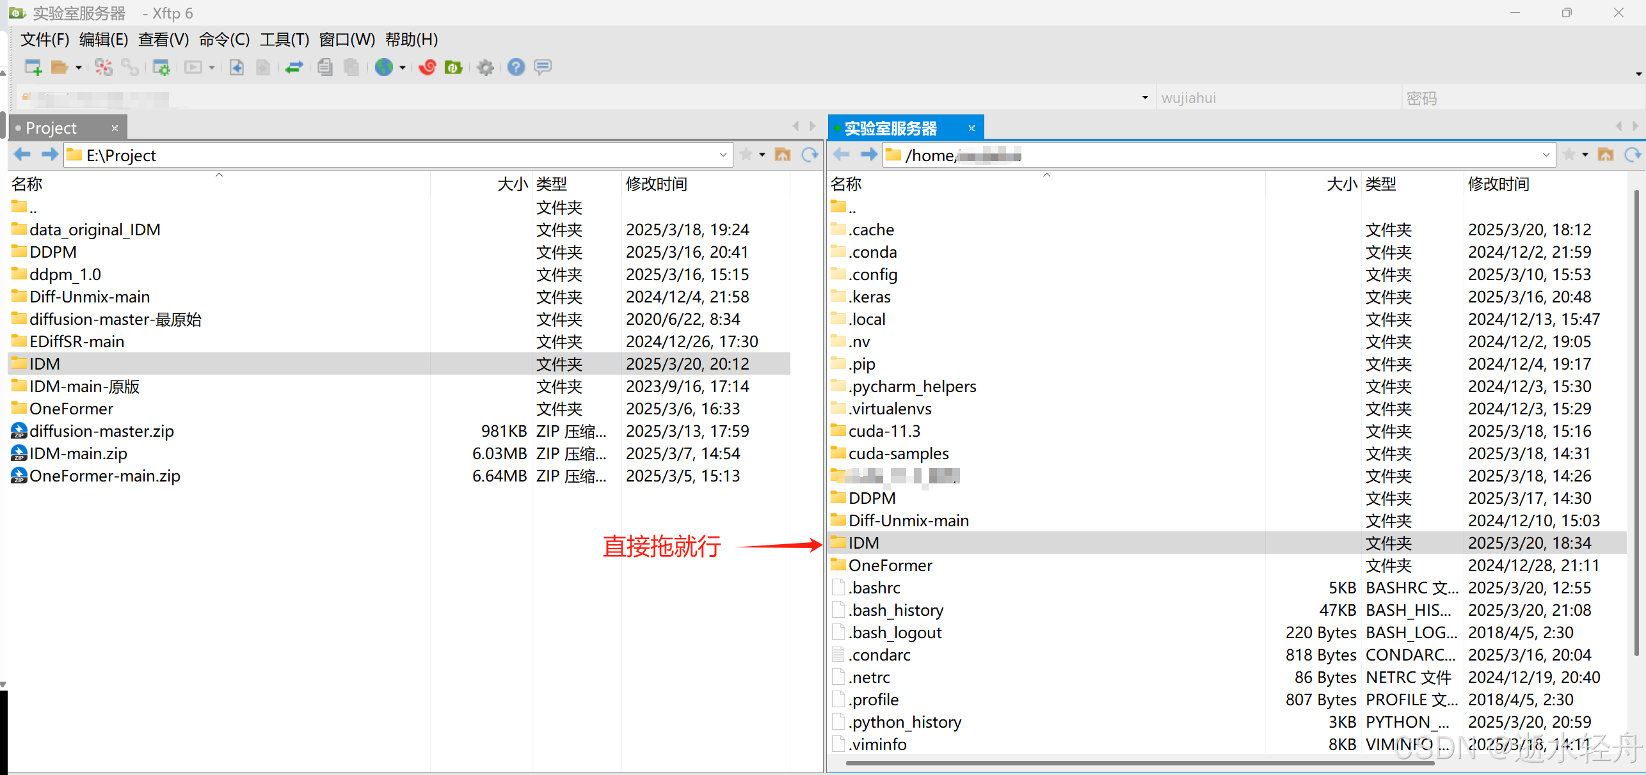
Task: Click the green Xftp folder icon
Action: click(454, 67)
